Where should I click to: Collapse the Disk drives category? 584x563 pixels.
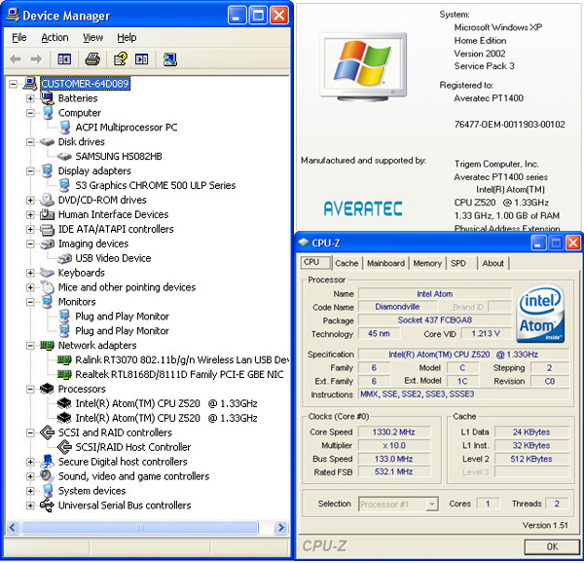click(30, 142)
